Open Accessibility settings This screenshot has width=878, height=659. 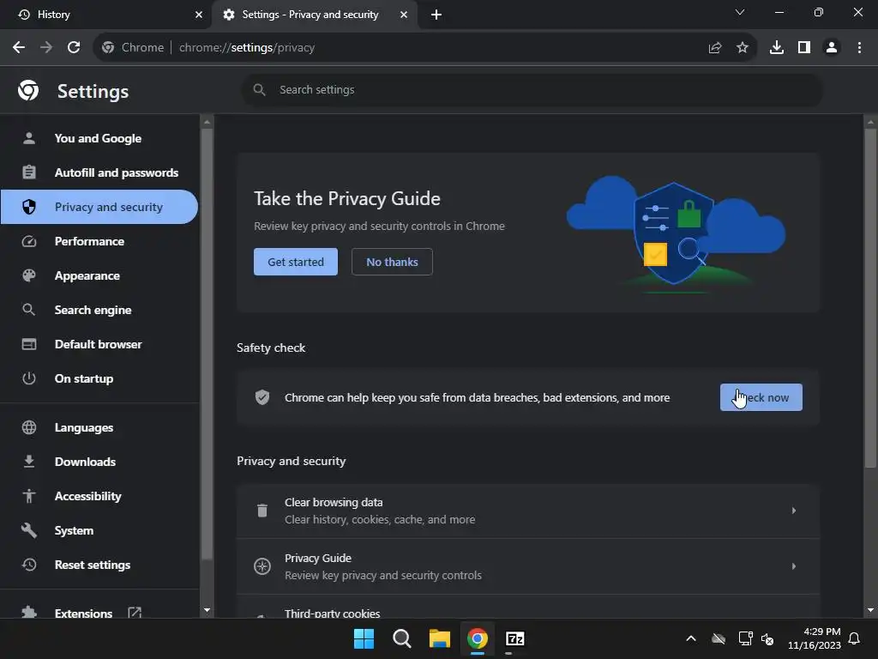(x=99, y=496)
